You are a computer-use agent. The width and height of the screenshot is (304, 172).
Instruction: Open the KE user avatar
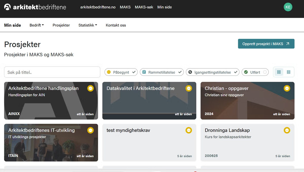[x=288, y=7]
